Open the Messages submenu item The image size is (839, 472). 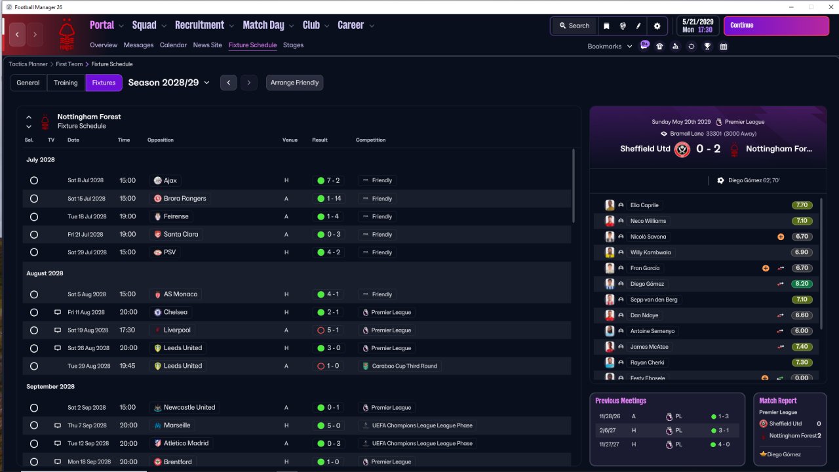point(138,45)
